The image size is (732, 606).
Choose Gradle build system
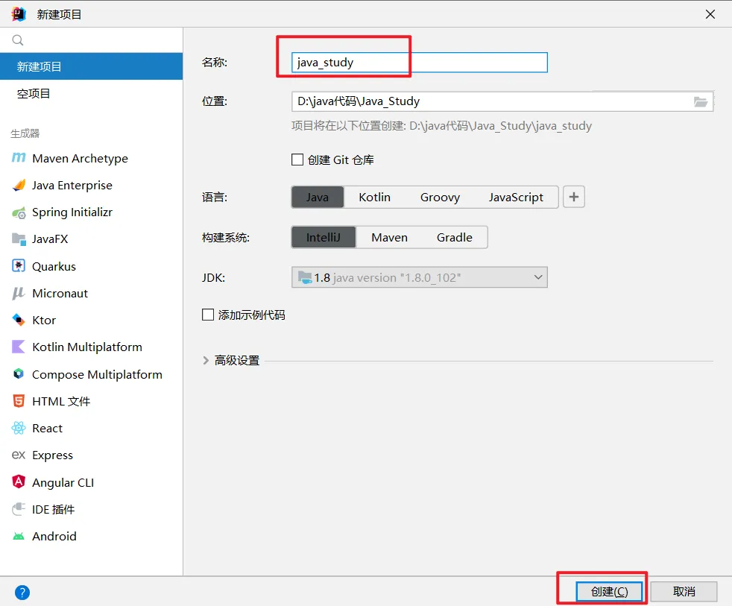pos(454,237)
